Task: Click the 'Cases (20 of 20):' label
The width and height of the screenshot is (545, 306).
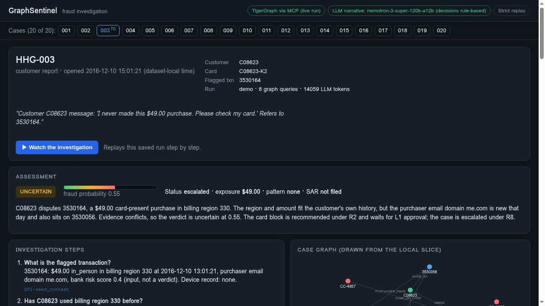Action: [32, 30]
